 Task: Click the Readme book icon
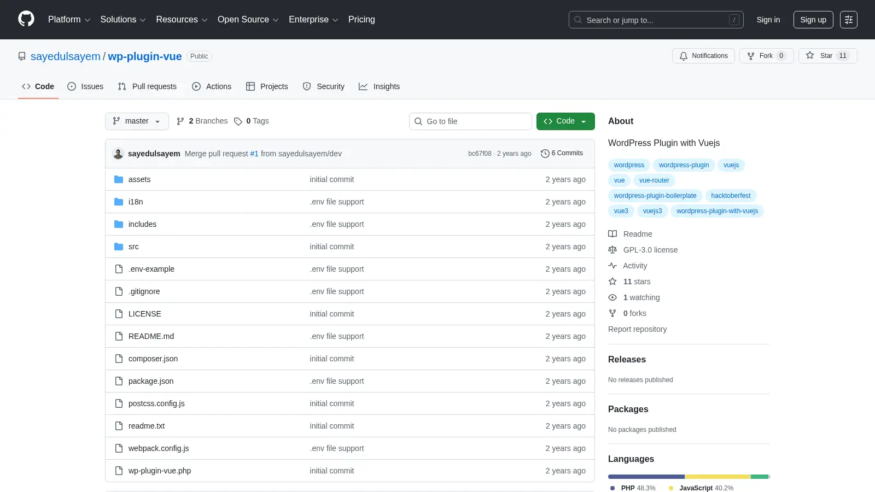[x=612, y=234]
